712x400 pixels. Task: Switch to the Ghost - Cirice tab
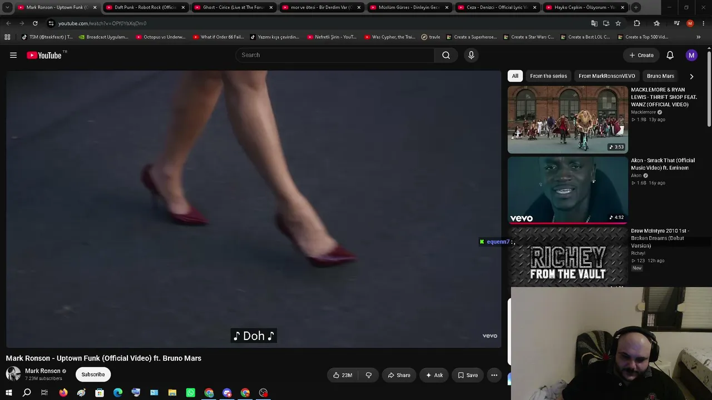point(234,7)
